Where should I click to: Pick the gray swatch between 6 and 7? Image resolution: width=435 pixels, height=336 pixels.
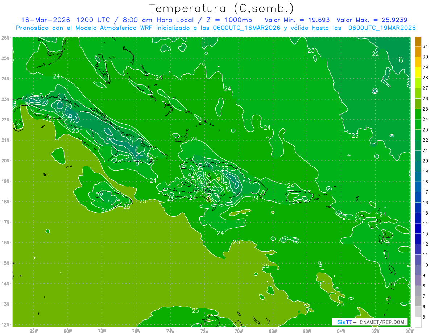[418, 302]
